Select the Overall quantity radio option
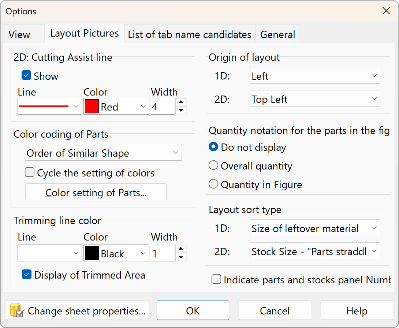The image size is (399, 328). [213, 166]
